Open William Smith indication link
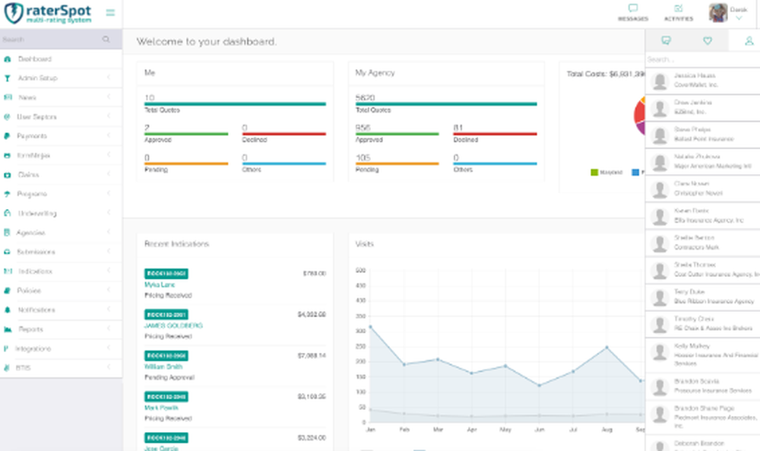Screen dimensions: 760x451 pos(163,367)
